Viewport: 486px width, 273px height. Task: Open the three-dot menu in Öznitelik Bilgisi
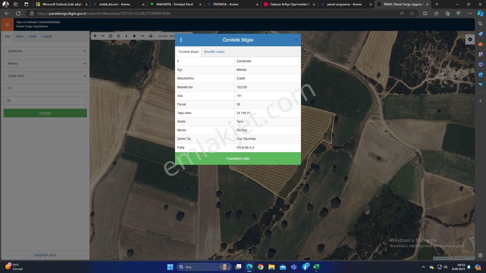click(x=181, y=40)
